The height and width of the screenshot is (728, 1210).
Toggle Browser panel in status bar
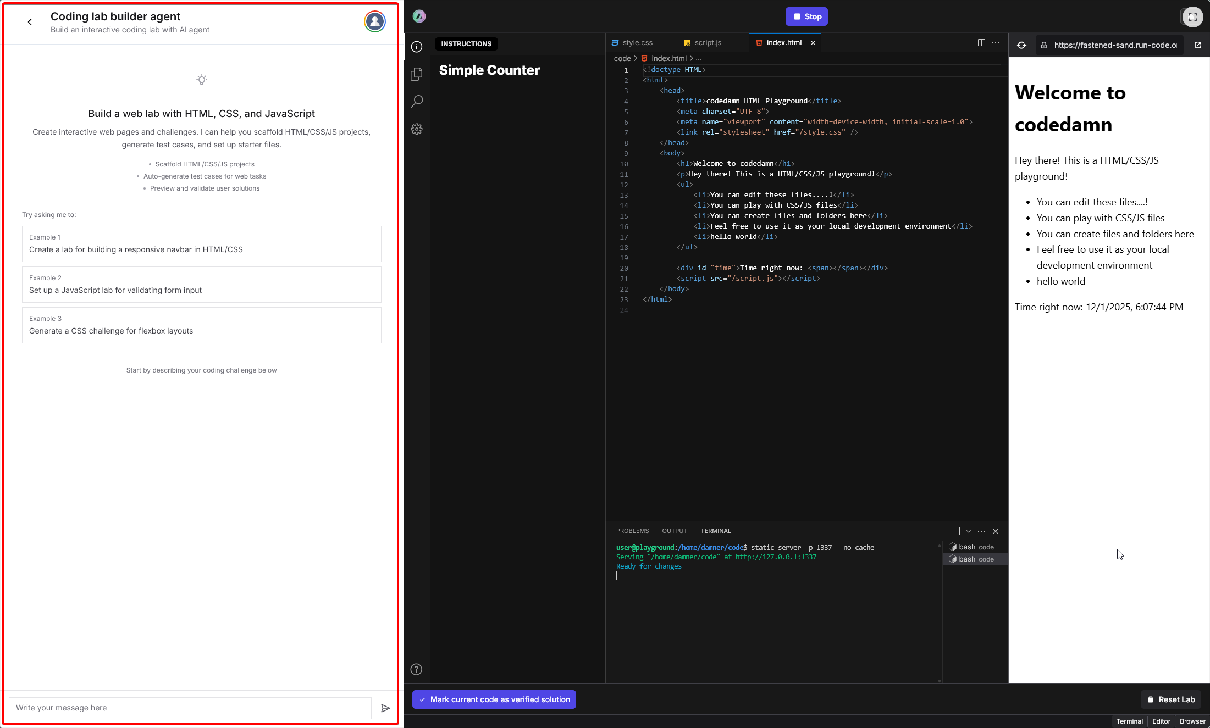tap(1192, 721)
